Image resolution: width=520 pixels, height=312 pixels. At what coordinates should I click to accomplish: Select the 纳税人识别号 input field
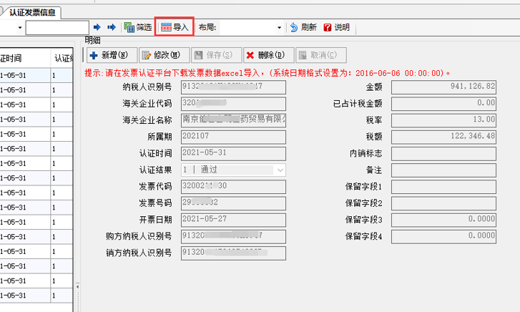pyautogui.click(x=232, y=87)
